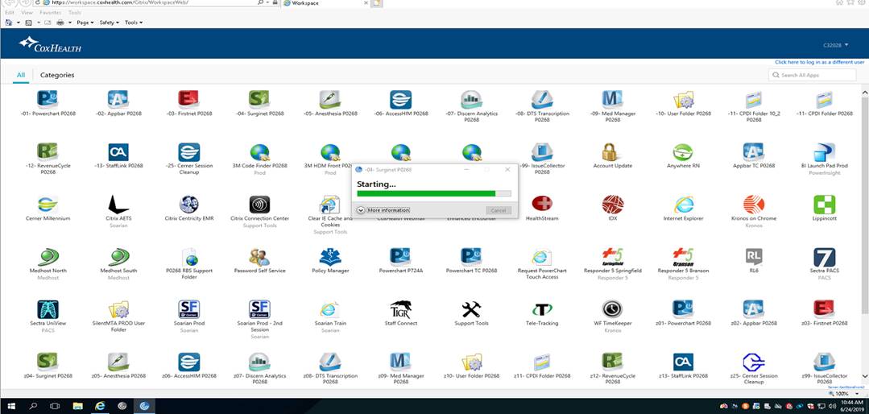The width and height of the screenshot is (869, 414).
Task: Select the All apps tab
Action: [21, 75]
